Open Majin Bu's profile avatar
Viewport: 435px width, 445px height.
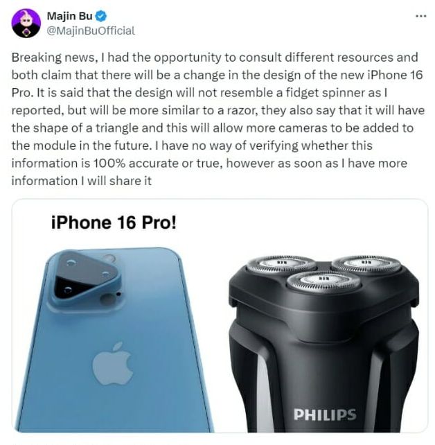pyautogui.click(x=26, y=24)
